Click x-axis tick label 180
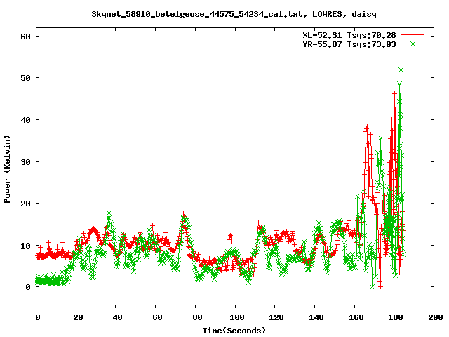 pos(396,317)
